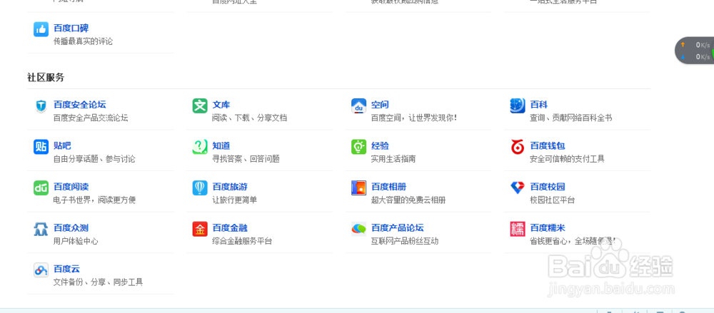Click the green 百度阅读 icon
Image resolution: width=714 pixels, height=313 pixels.
point(41,188)
